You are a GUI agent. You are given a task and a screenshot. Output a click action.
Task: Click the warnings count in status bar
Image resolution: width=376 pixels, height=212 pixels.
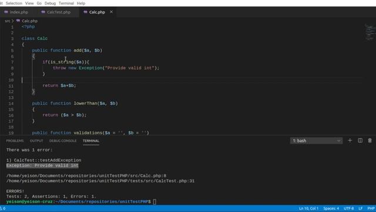click(x=2, y=208)
